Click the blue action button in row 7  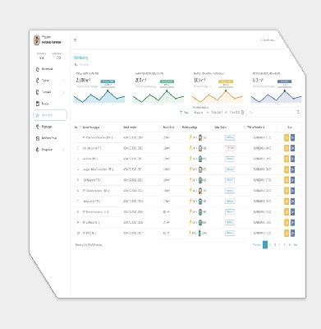click(x=292, y=202)
